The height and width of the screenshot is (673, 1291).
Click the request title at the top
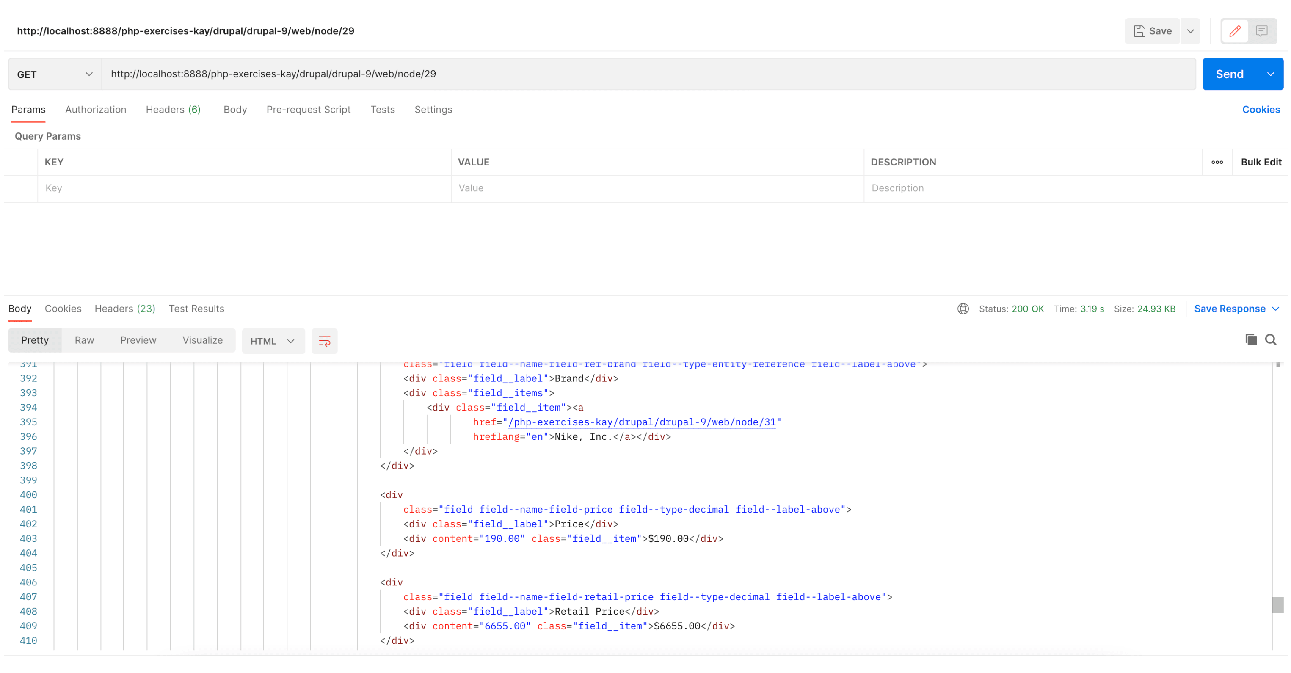click(x=185, y=31)
